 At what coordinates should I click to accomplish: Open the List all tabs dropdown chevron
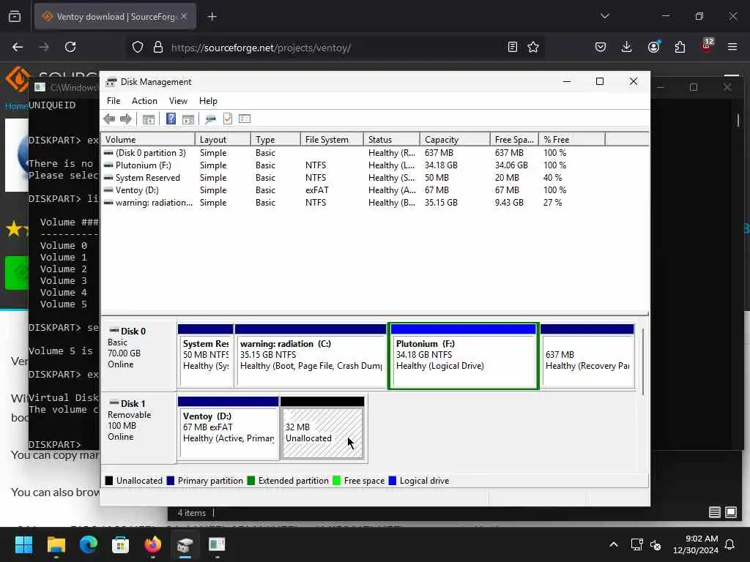click(x=605, y=16)
